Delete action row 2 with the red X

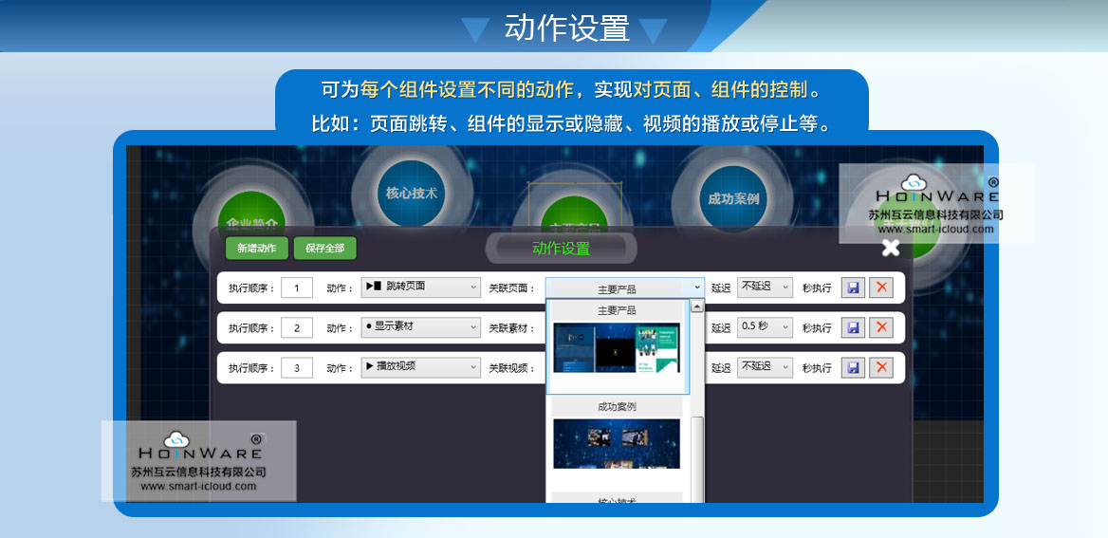click(881, 327)
